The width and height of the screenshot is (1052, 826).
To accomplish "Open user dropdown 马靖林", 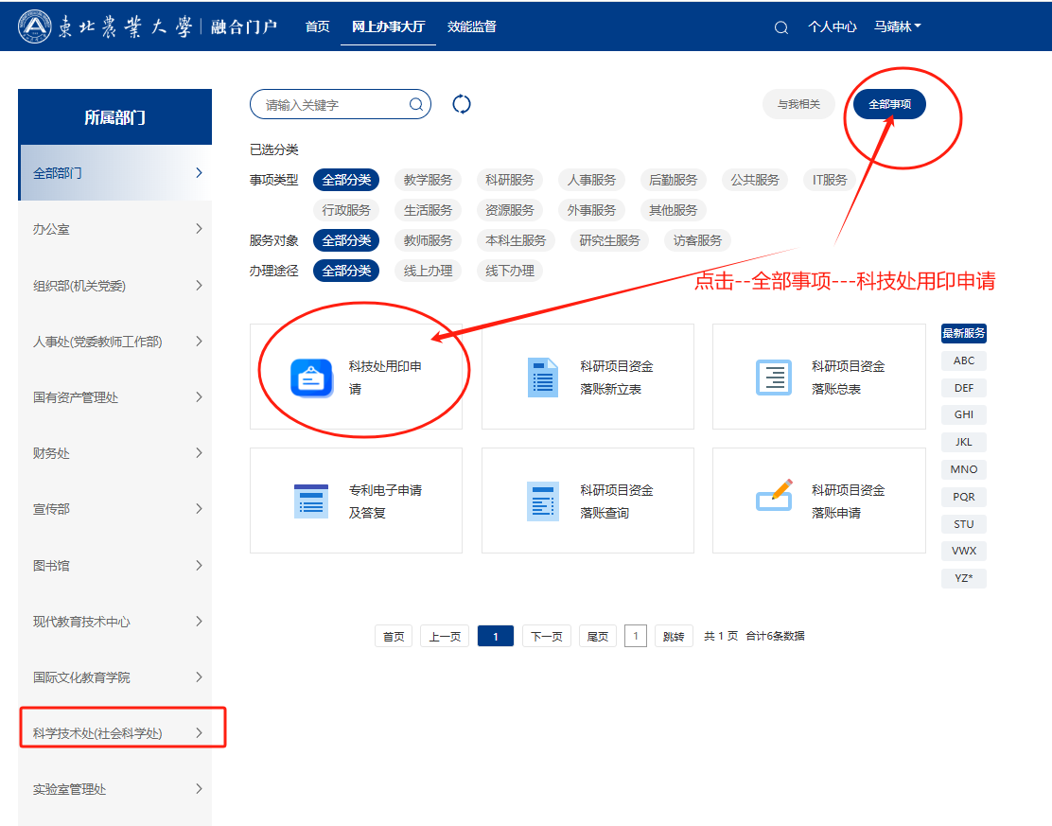I will click(x=897, y=27).
